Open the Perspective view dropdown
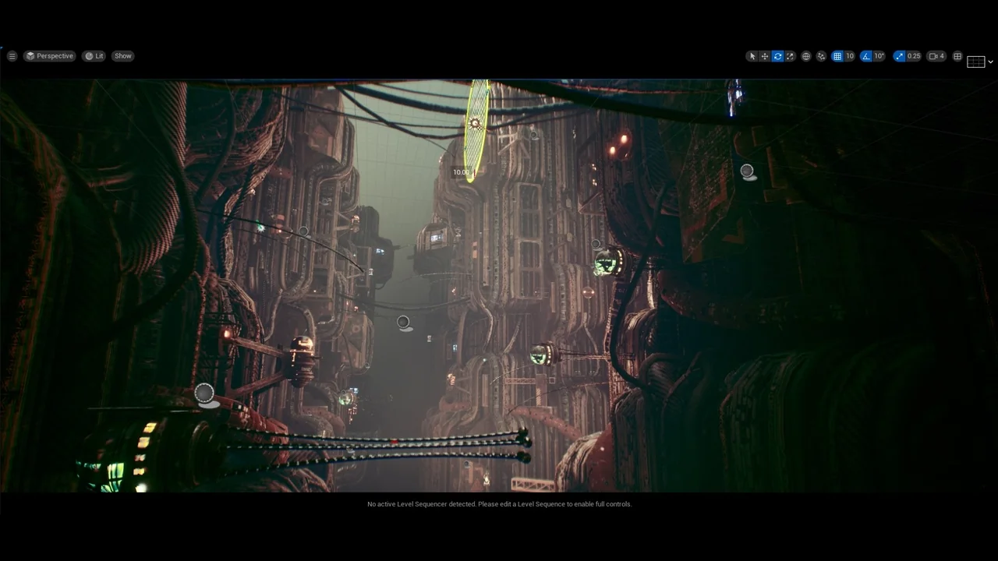The width and height of the screenshot is (998, 561). point(49,55)
